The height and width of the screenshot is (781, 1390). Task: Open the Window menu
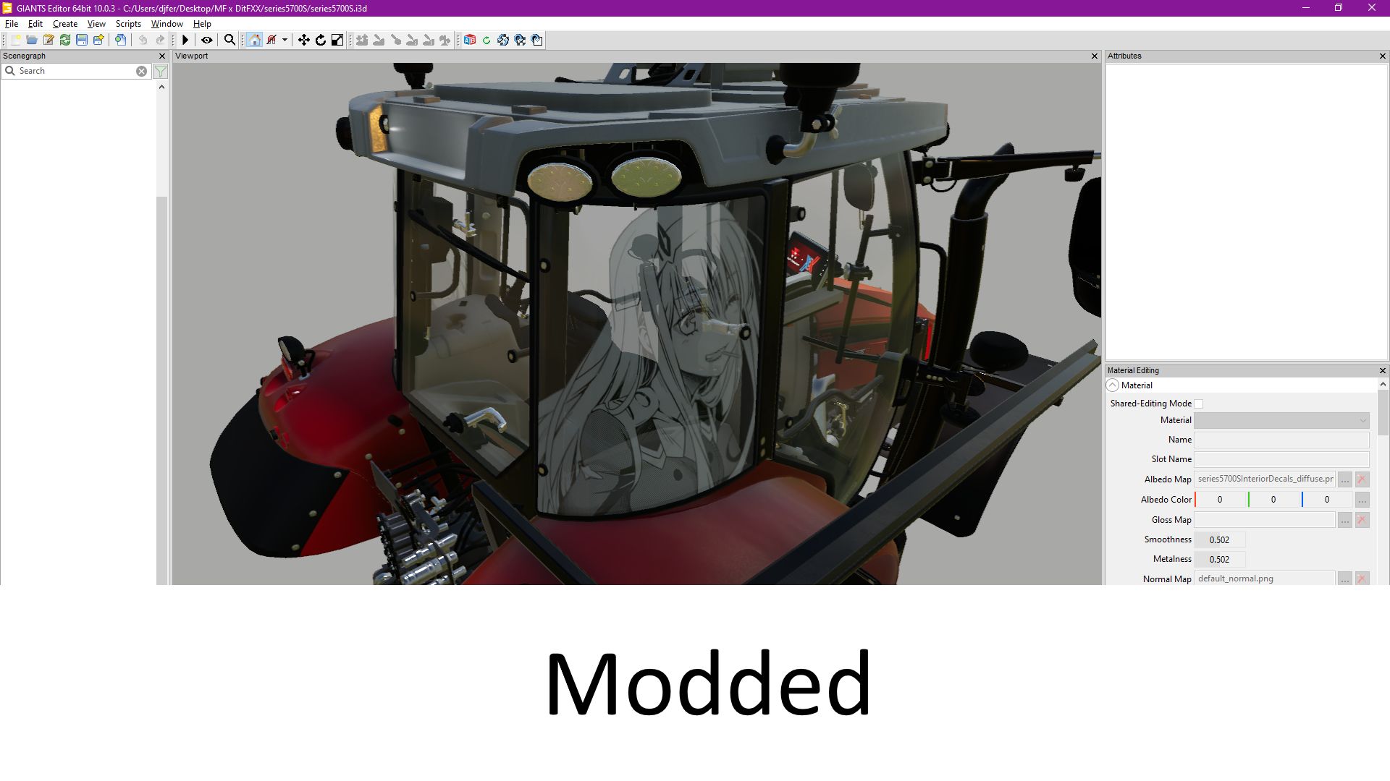167,24
